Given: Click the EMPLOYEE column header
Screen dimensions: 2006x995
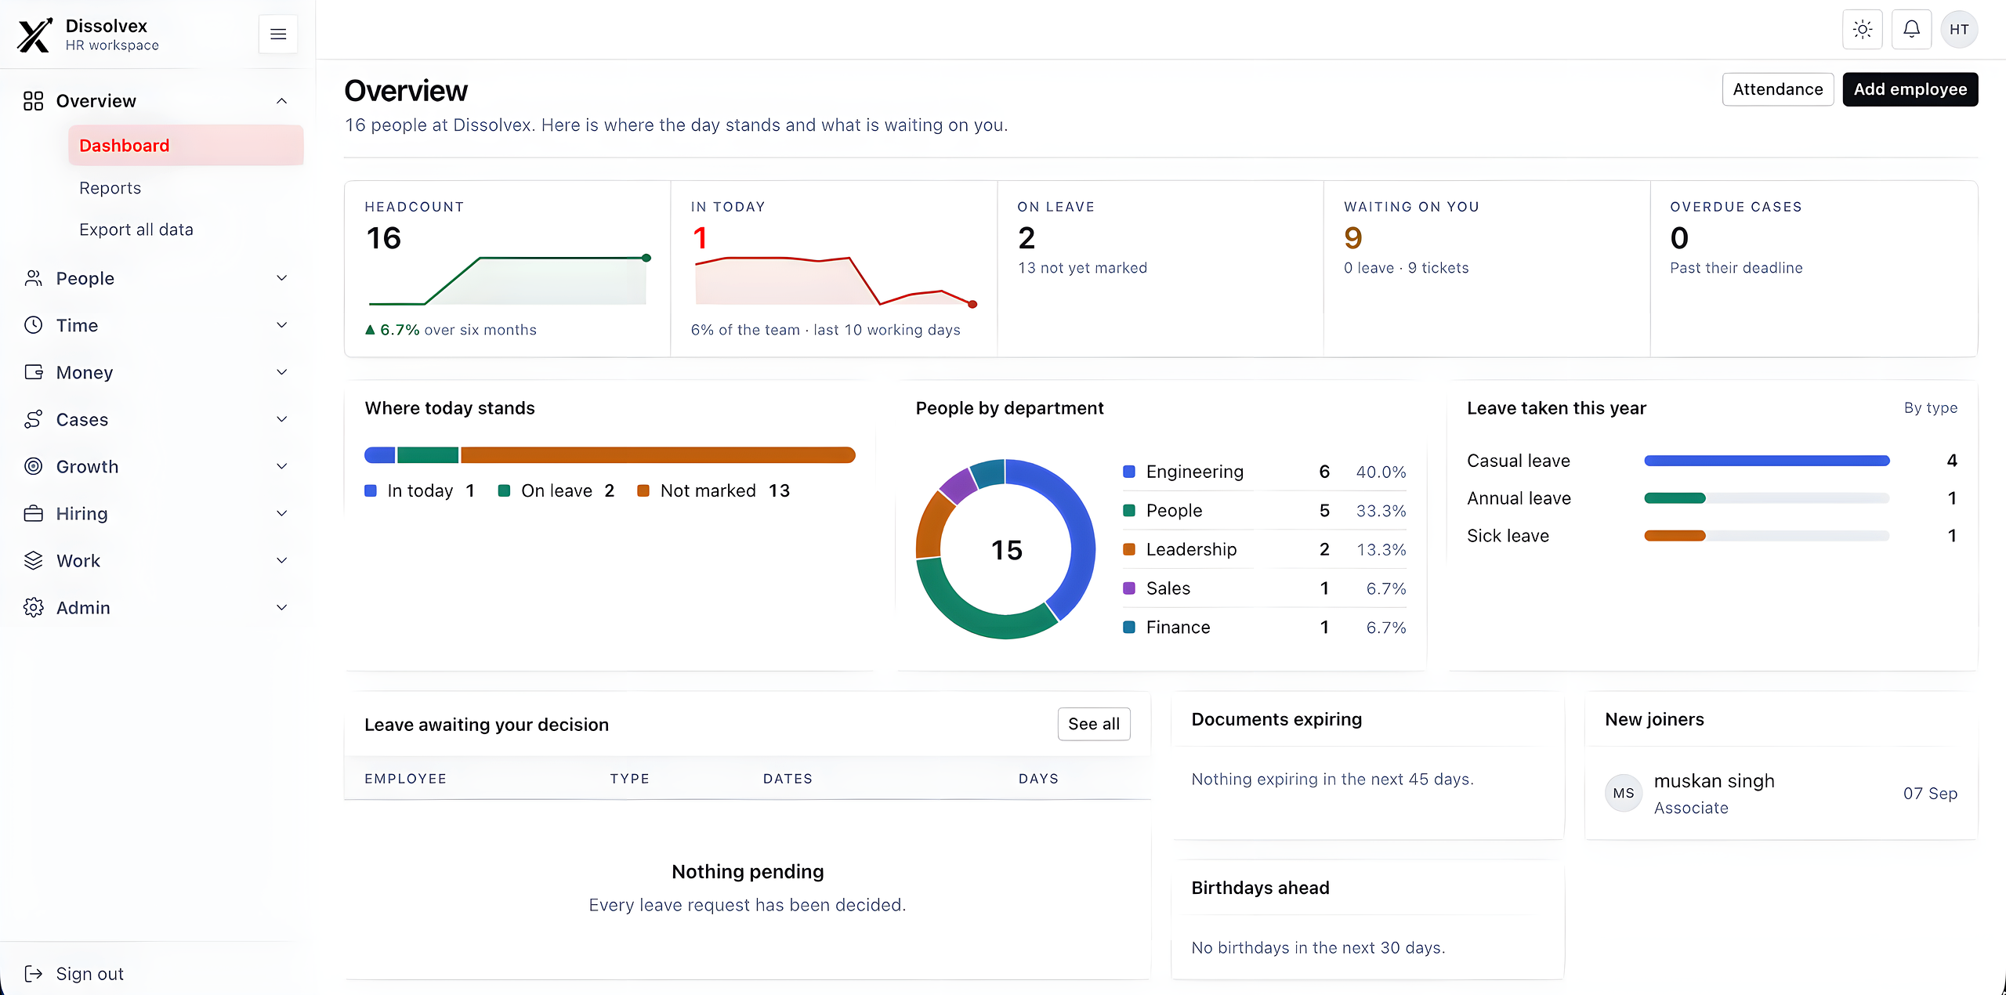Looking at the screenshot, I should [x=405, y=779].
